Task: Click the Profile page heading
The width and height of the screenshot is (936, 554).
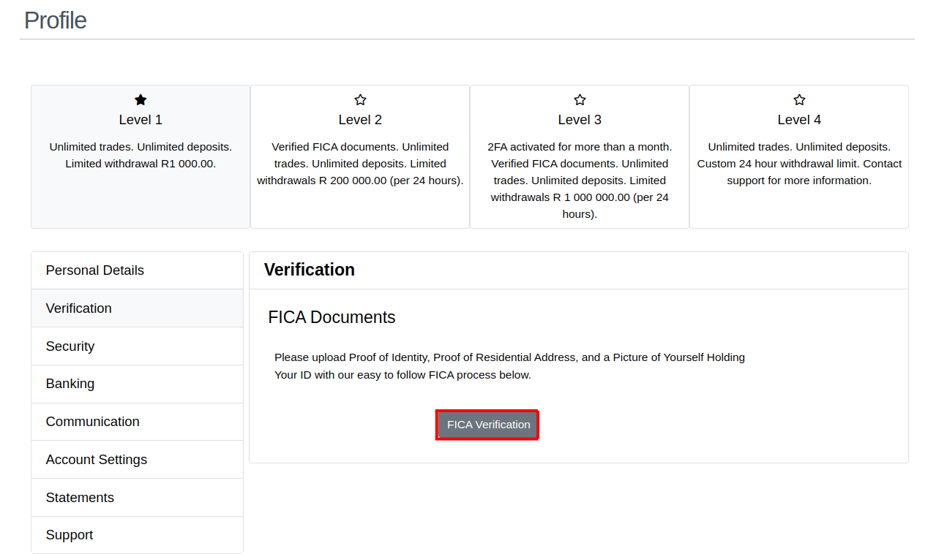Action: [55, 20]
